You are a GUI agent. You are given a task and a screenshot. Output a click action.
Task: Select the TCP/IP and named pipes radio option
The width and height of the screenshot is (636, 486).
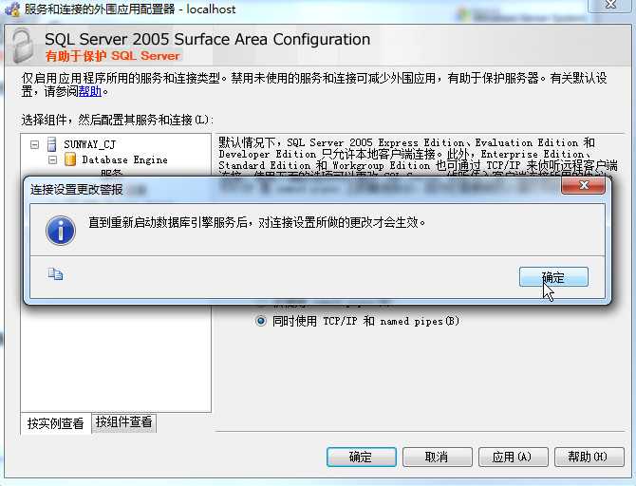[x=260, y=321]
